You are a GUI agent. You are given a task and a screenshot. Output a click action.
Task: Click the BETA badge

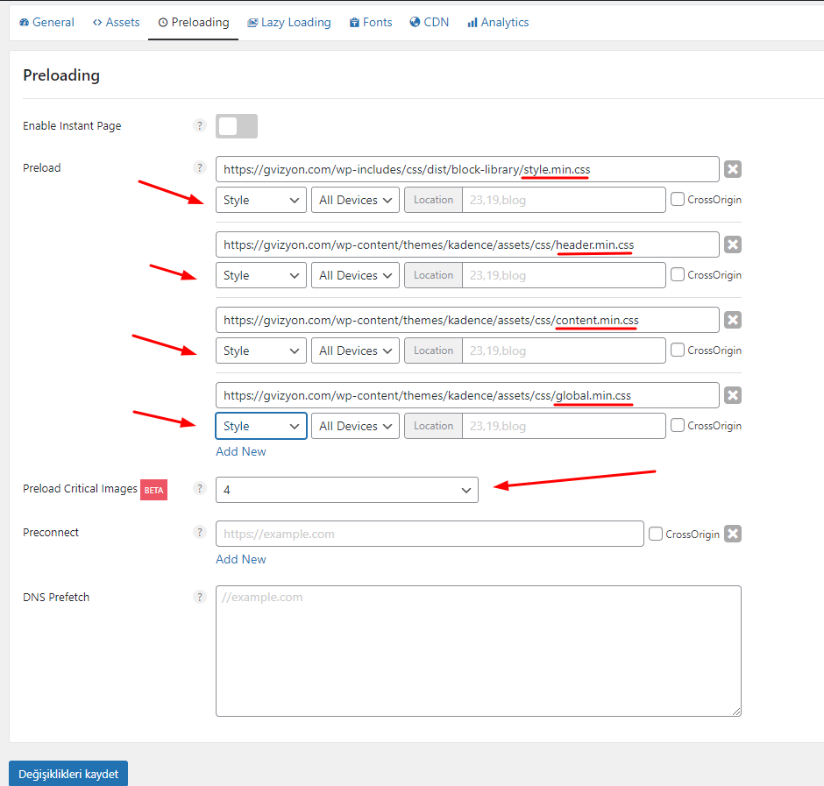153,490
